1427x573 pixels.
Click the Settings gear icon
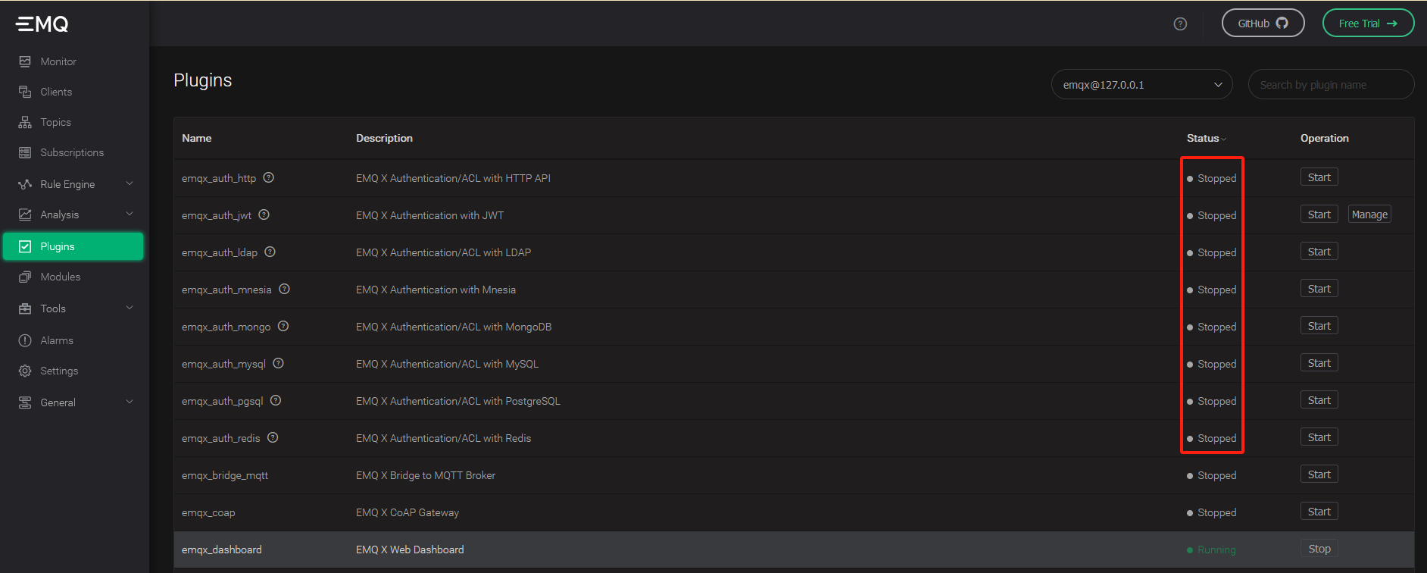(x=25, y=371)
